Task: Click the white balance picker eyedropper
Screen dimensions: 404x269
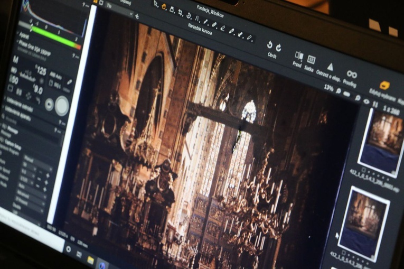Action: click(69, 82)
